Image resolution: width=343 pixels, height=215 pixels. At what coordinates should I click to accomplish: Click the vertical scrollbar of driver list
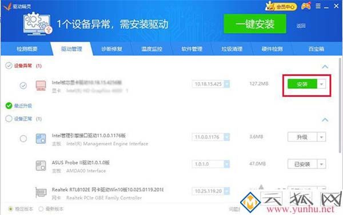coord(340,106)
